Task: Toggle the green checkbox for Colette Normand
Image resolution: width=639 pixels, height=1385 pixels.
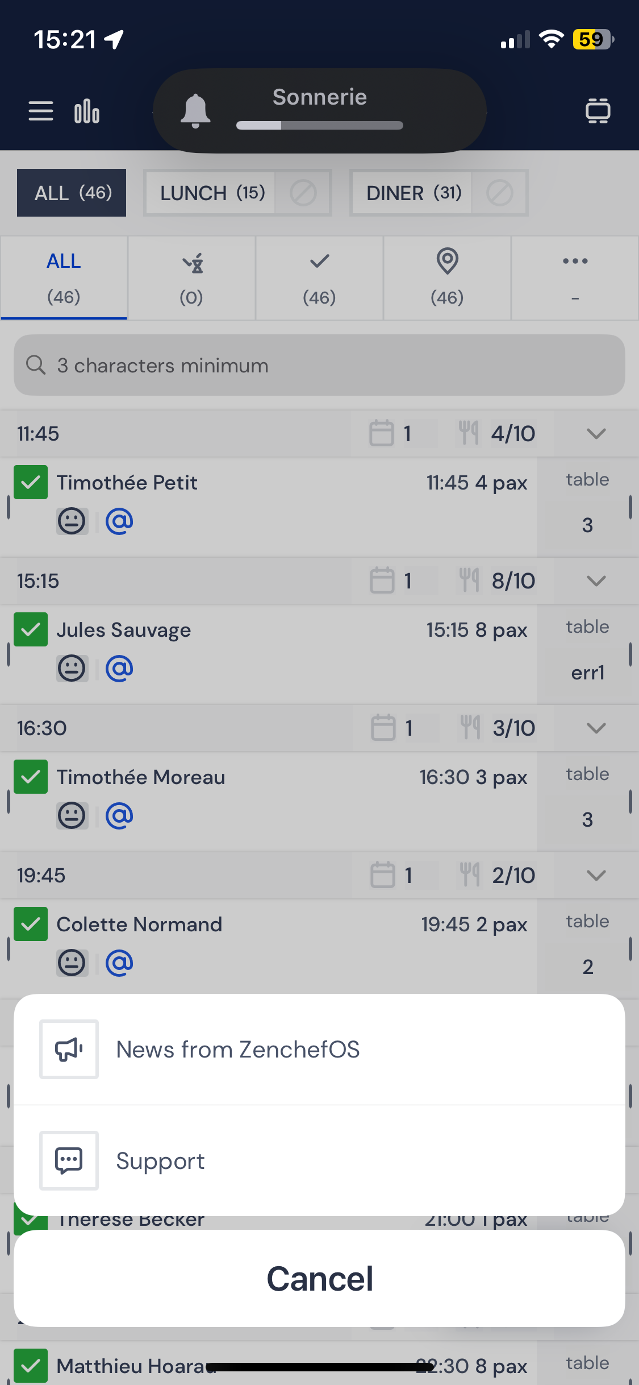Action: click(31, 924)
